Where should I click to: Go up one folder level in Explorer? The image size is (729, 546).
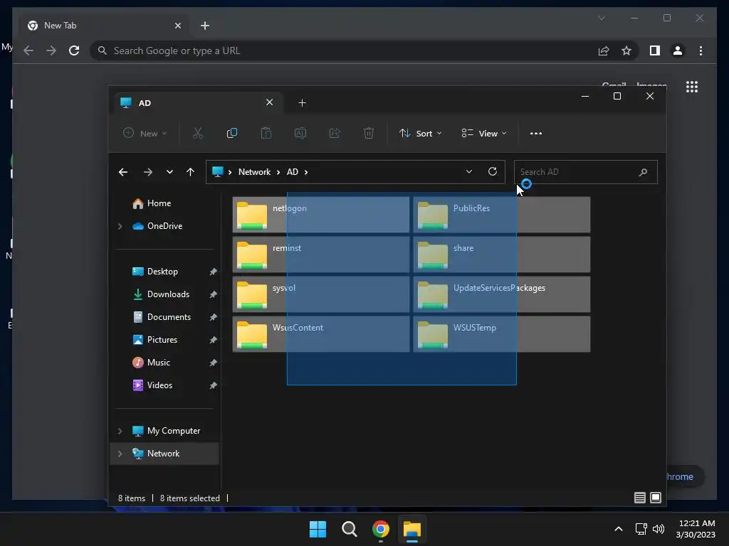point(190,172)
